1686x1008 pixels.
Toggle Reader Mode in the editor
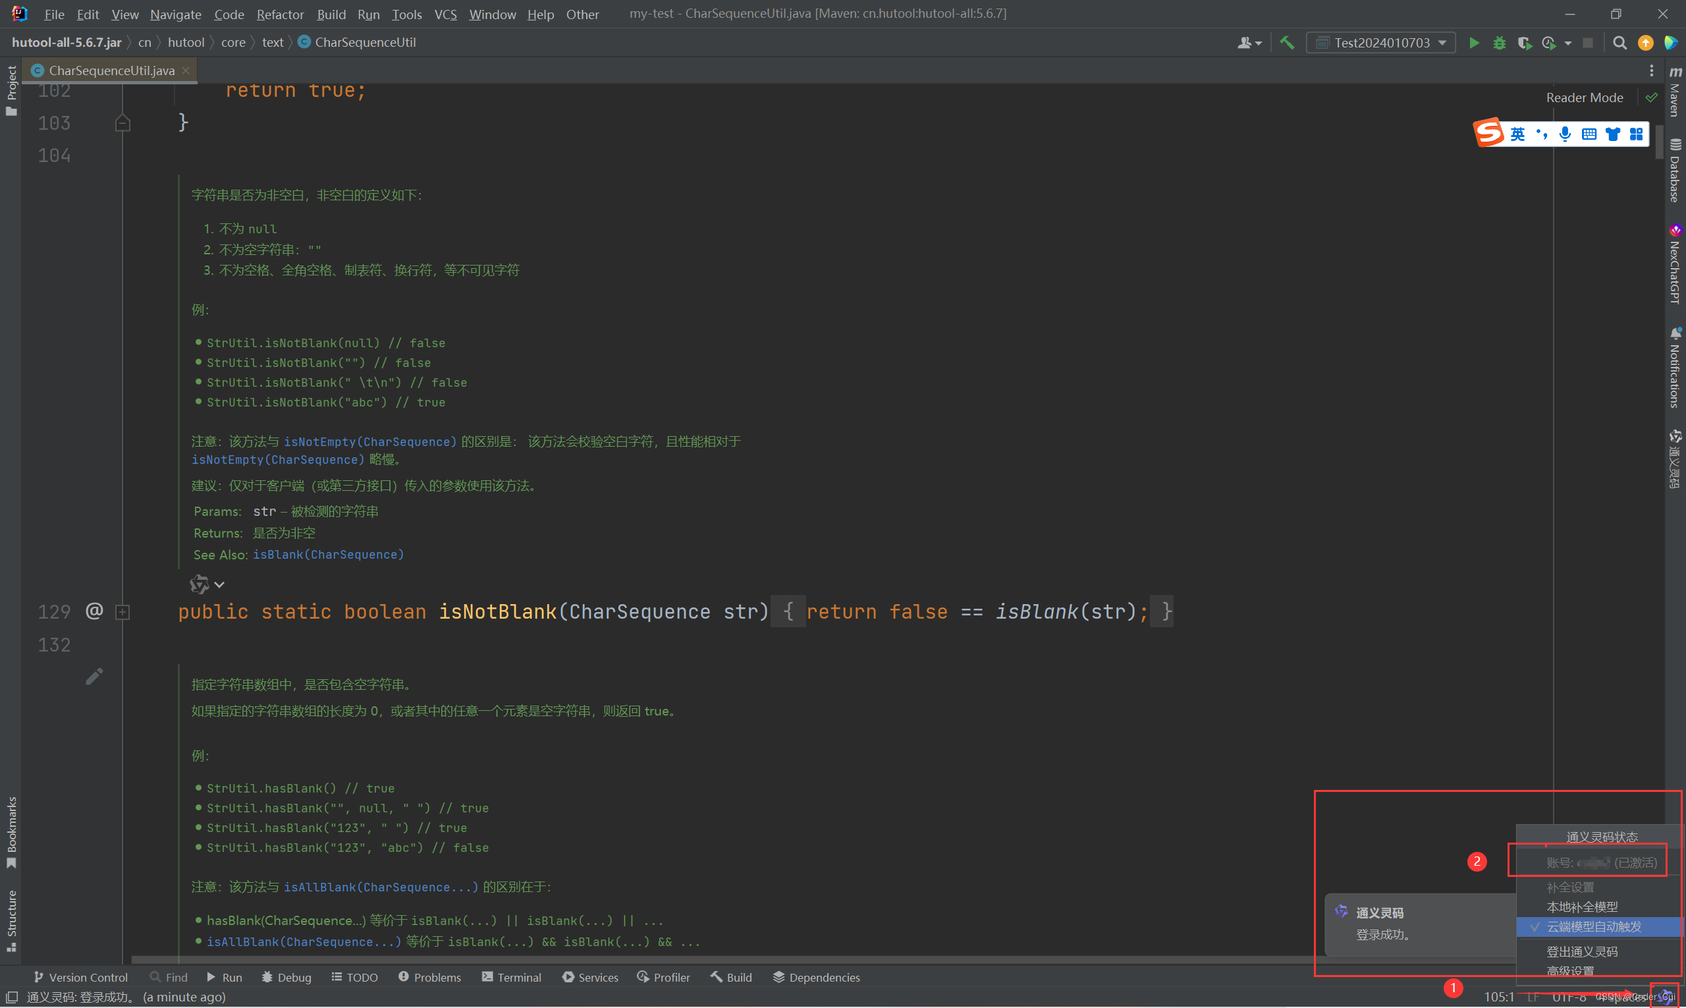[1584, 98]
